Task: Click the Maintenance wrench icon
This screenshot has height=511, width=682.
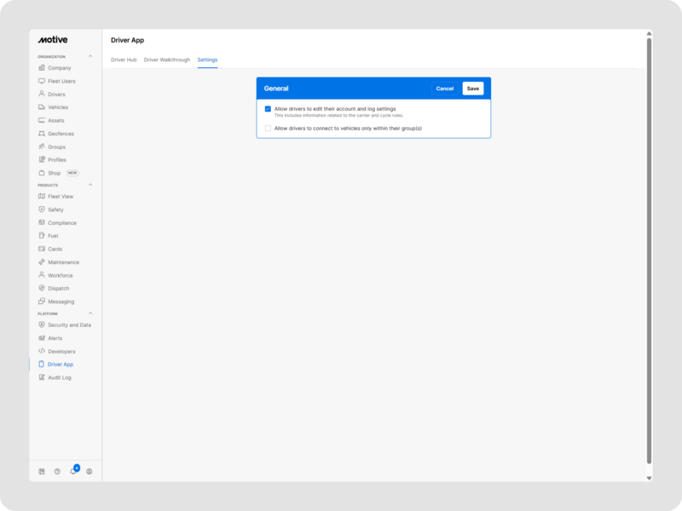Action: (42, 262)
